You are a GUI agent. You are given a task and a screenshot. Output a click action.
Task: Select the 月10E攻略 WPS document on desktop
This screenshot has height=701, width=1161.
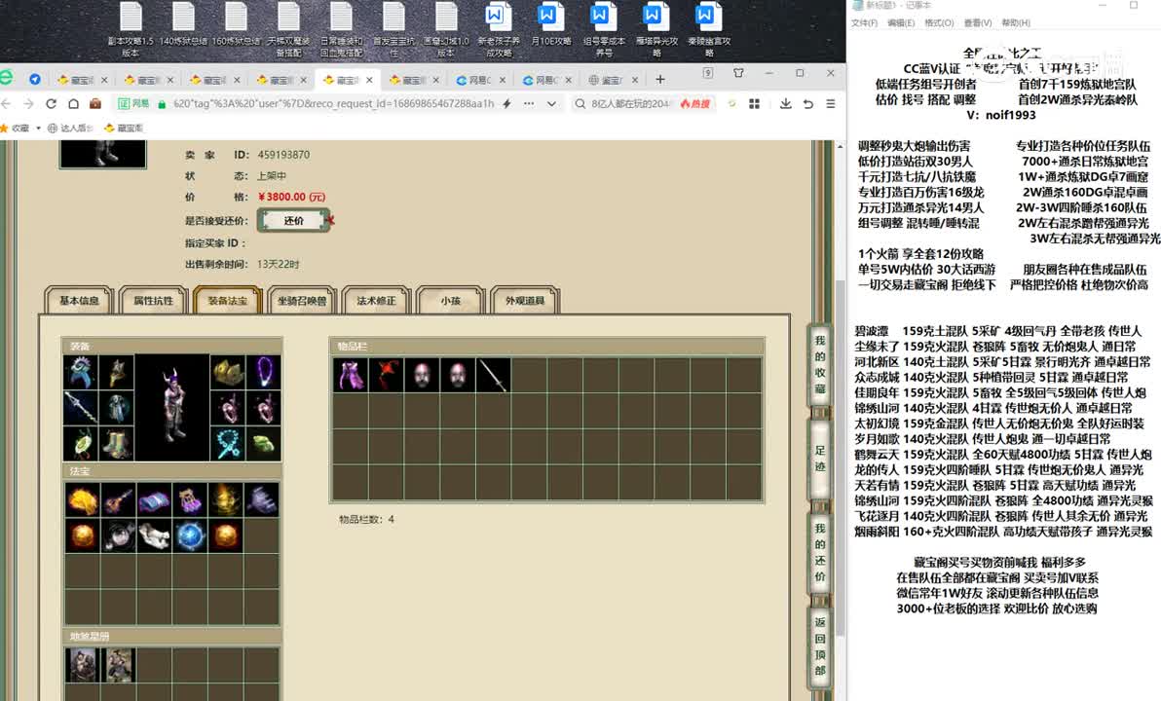[x=550, y=24]
